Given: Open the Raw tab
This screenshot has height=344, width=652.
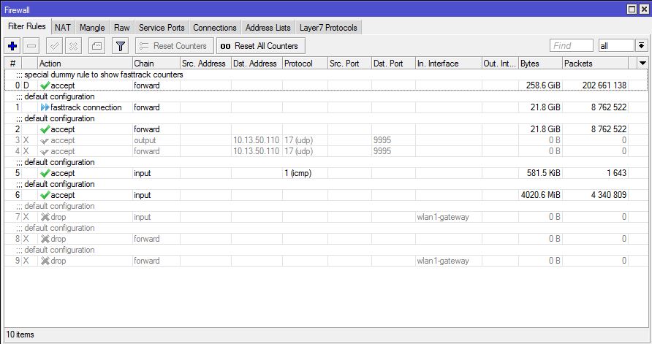Looking at the screenshot, I should (x=122, y=28).
